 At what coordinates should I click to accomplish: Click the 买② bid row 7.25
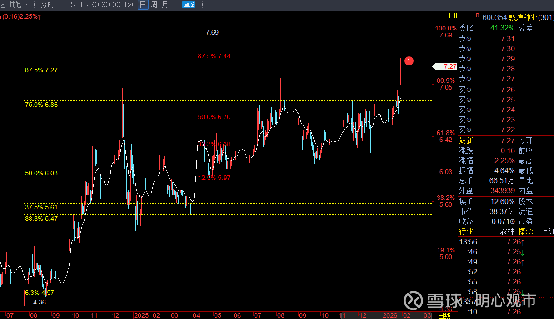(506, 100)
